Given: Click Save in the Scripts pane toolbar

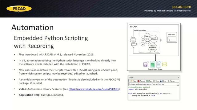Looking at the screenshot, I should click(x=163, y=81).
